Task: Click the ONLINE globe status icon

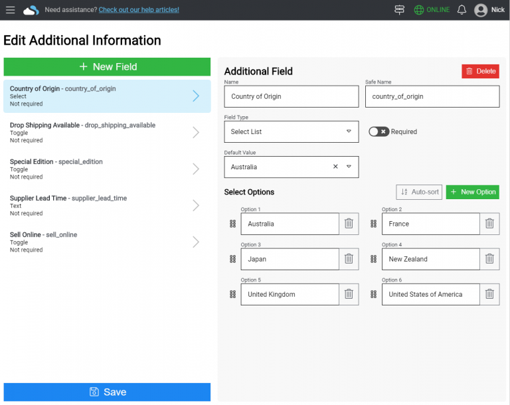Action: [x=418, y=10]
